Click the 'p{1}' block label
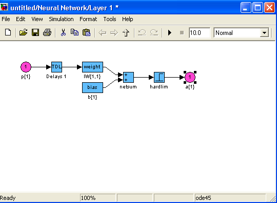277x203 pixels. [26, 77]
